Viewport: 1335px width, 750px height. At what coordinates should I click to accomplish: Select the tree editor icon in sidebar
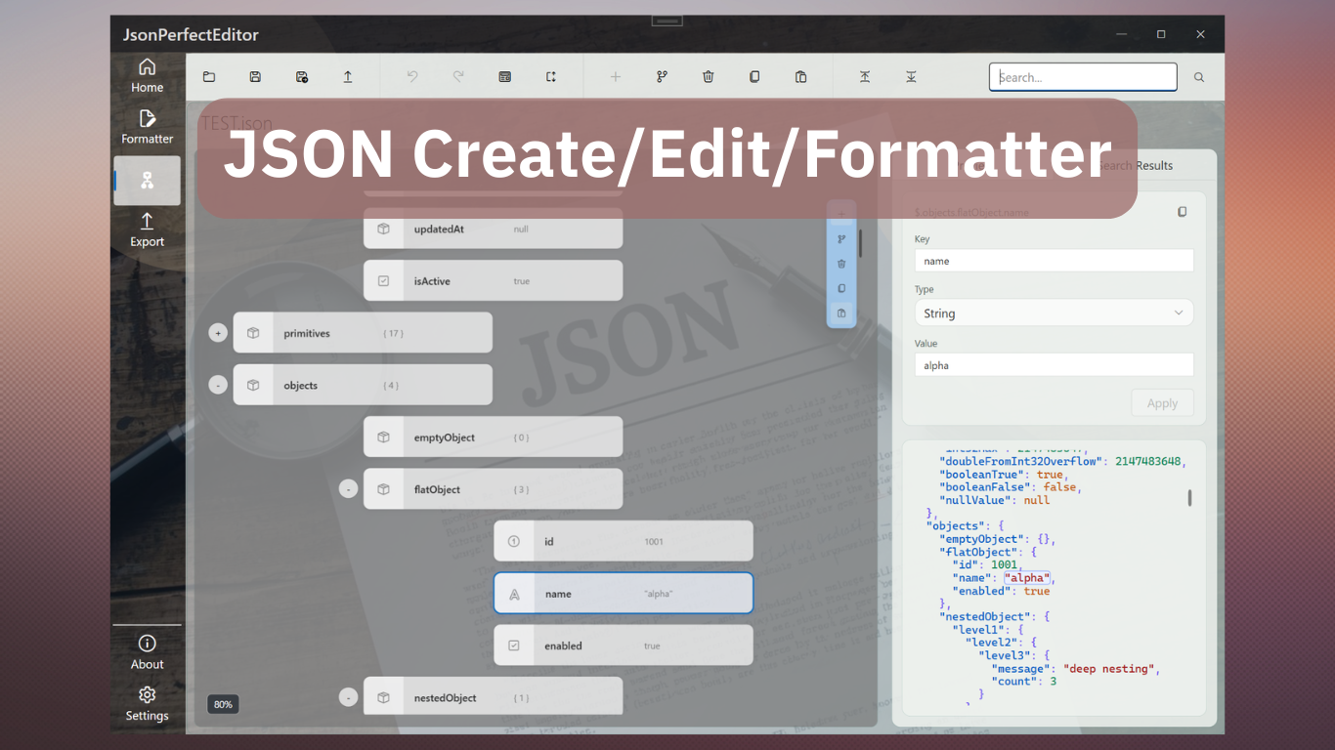pyautogui.click(x=147, y=180)
